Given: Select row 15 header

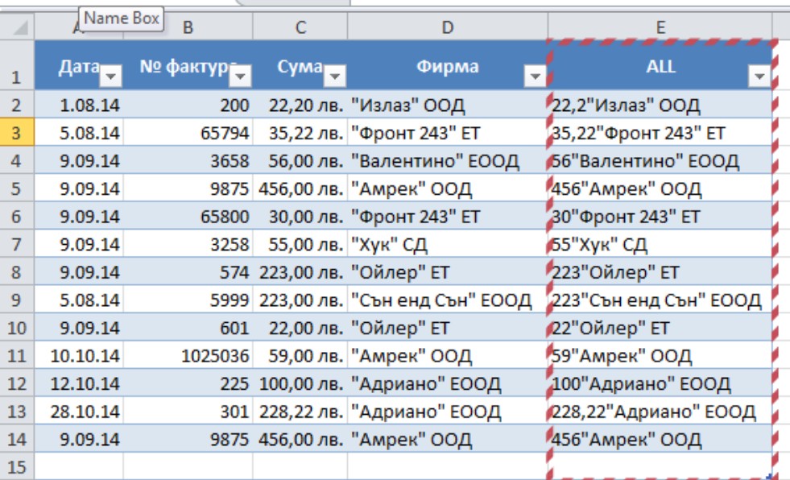Looking at the screenshot, I should (x=17, y=466).
